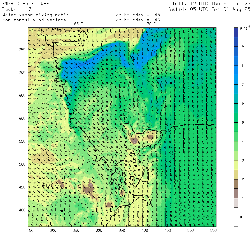Select the yellow swatch just below the .3 label
252x252 pixels.
click(236, 165)
